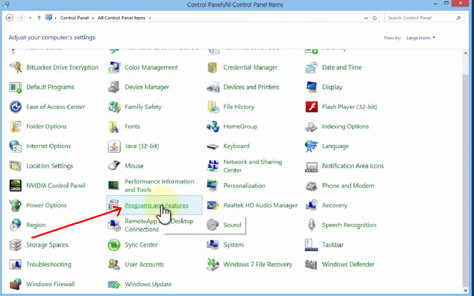
Task: Click the Color Management icon
Action: (114, 68)
